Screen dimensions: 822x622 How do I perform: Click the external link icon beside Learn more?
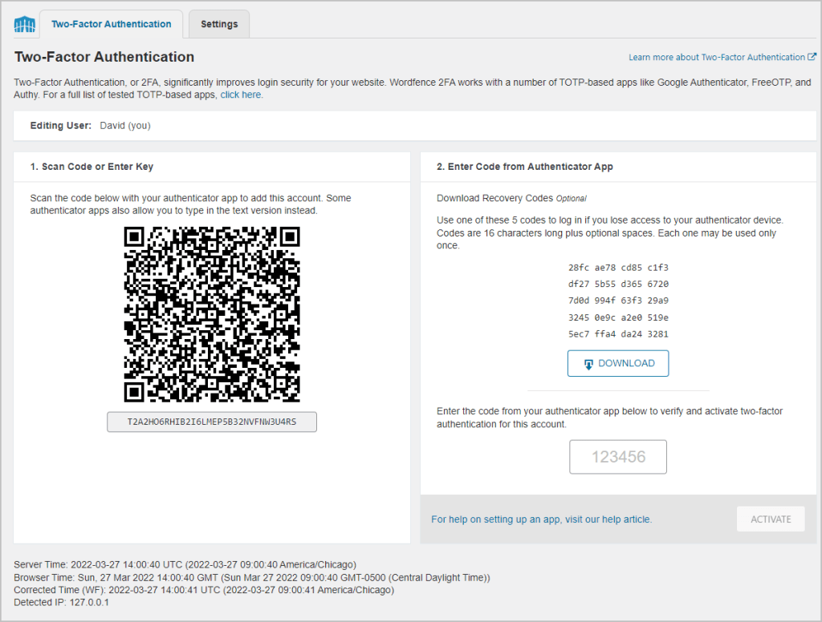pyautogui.click(x=812, y=57)
